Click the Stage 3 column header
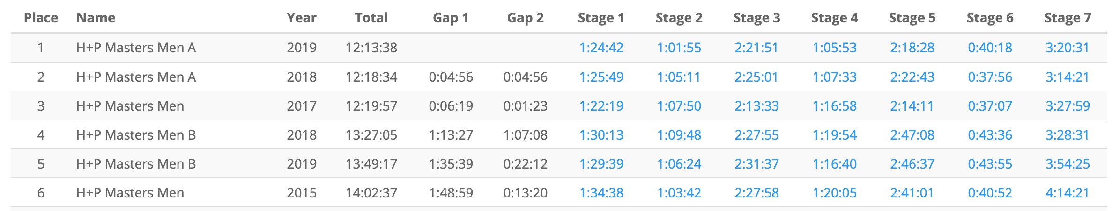Screen dimensions: 1112x211 click(x=756, y=18)
